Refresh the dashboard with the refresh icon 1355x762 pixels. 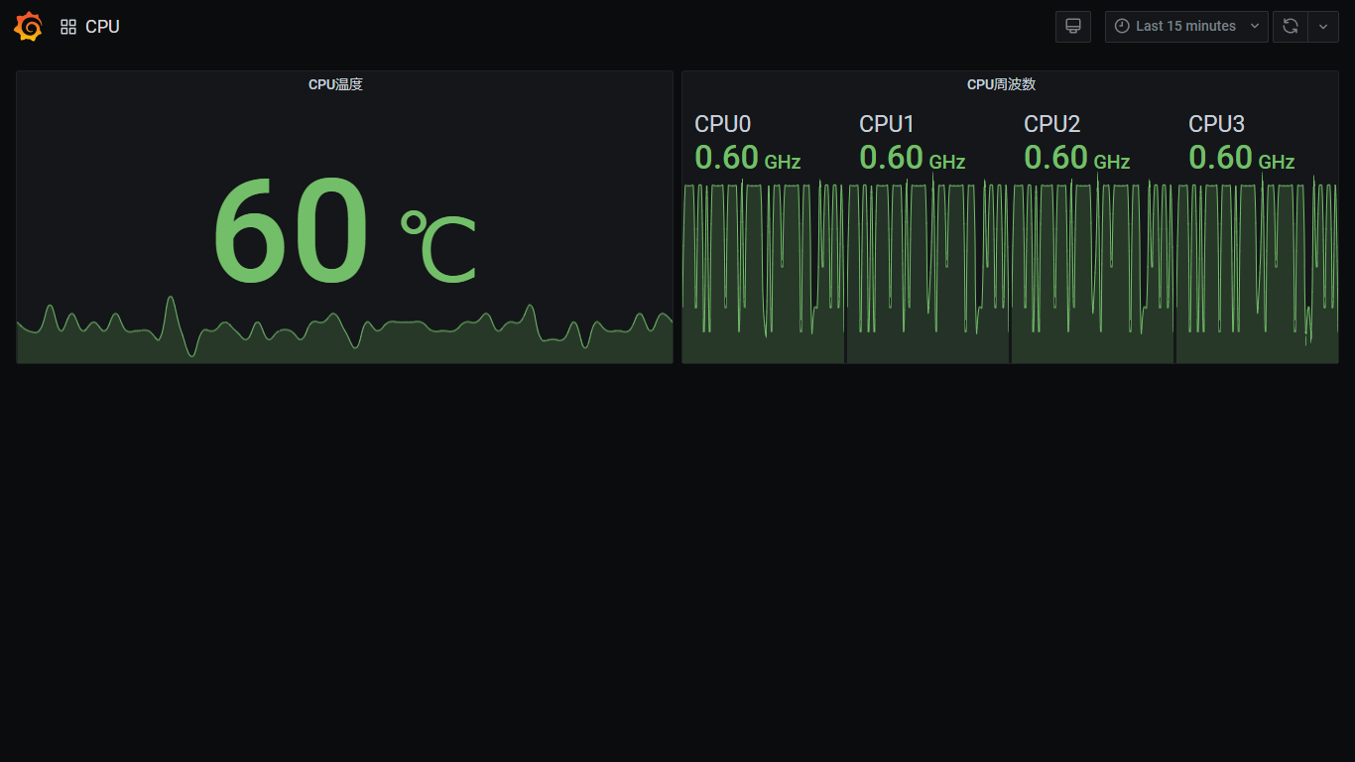(x=1290, y=27)
